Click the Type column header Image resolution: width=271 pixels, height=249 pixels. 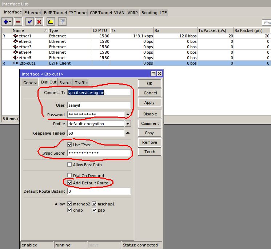[70, 30]
